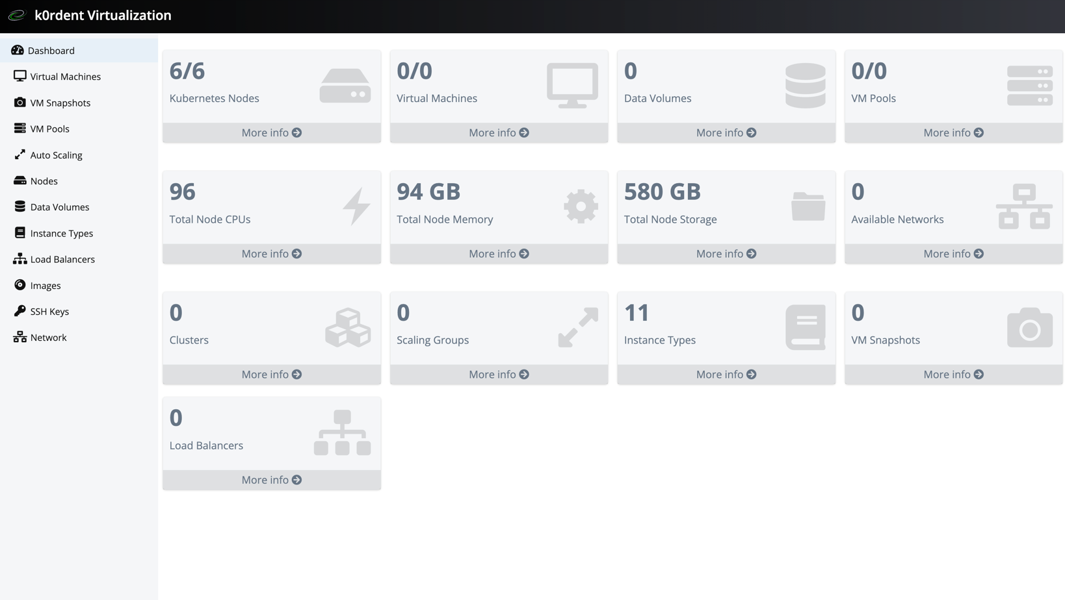
Task: Click the 11 Instance Types count
Action: point(637,313)
